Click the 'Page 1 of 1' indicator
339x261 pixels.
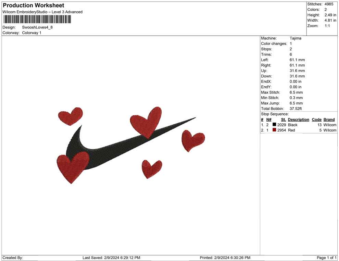click(326, 258)
